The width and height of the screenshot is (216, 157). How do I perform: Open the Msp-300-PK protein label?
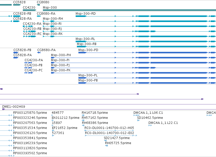pyautogui.click(x=61, y=70)
